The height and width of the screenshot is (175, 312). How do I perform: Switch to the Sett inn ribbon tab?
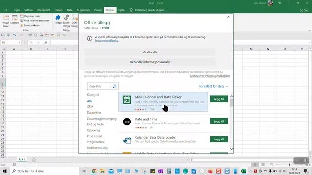pos(28,10)
